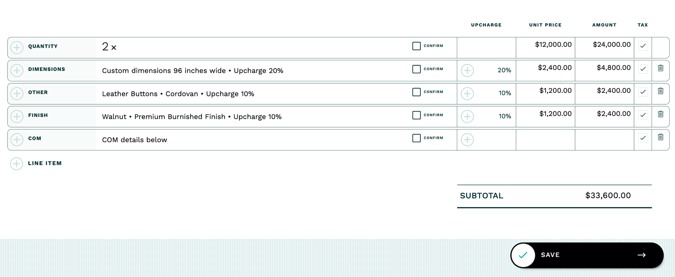This screenshot has height=277, width=675.
Task: Expand the COM row plus circle
Action: click(x=17, y=140)
